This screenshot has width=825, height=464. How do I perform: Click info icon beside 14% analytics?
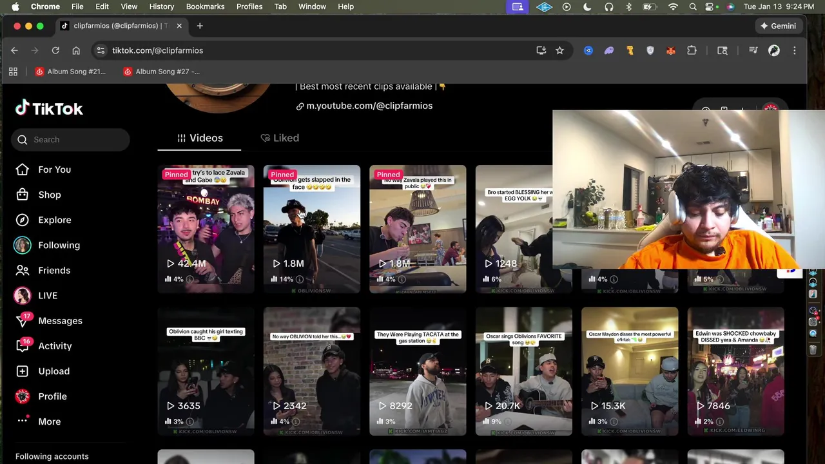300,279
